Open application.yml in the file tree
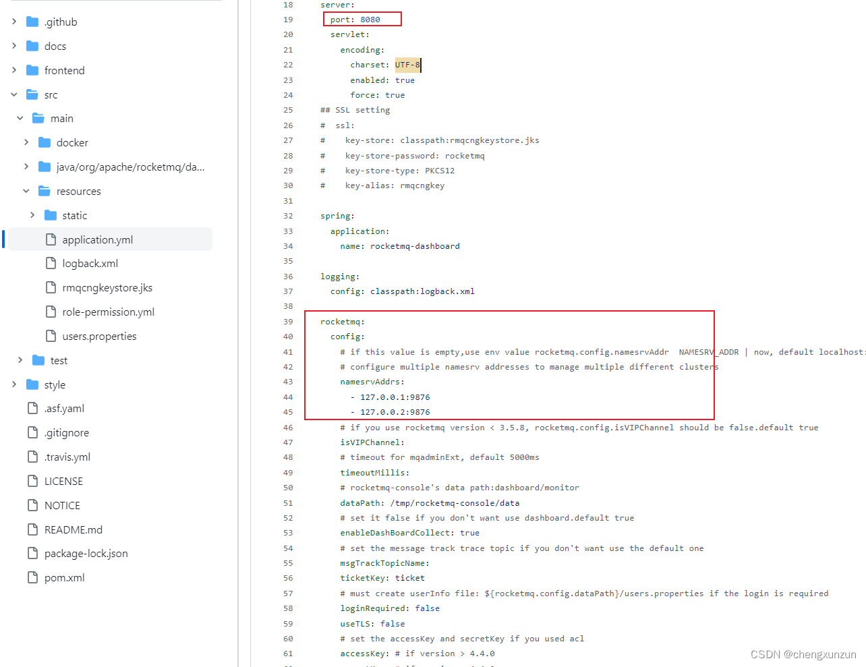866x667 pixels. pos(98,239)
